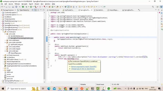163x91 pixels.
Task: Switch to the ServletIniti... editor tab
Action: click(x=99, y=10)
